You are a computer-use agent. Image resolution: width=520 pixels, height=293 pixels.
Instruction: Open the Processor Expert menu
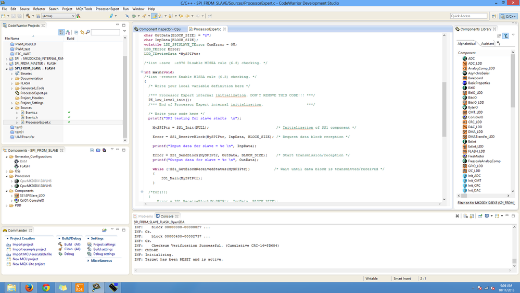pos(107,9)
